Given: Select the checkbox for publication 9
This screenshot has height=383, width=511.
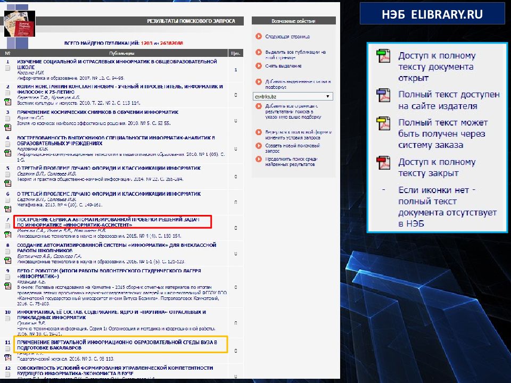Looking at the screenshot, I should [7, 277].
